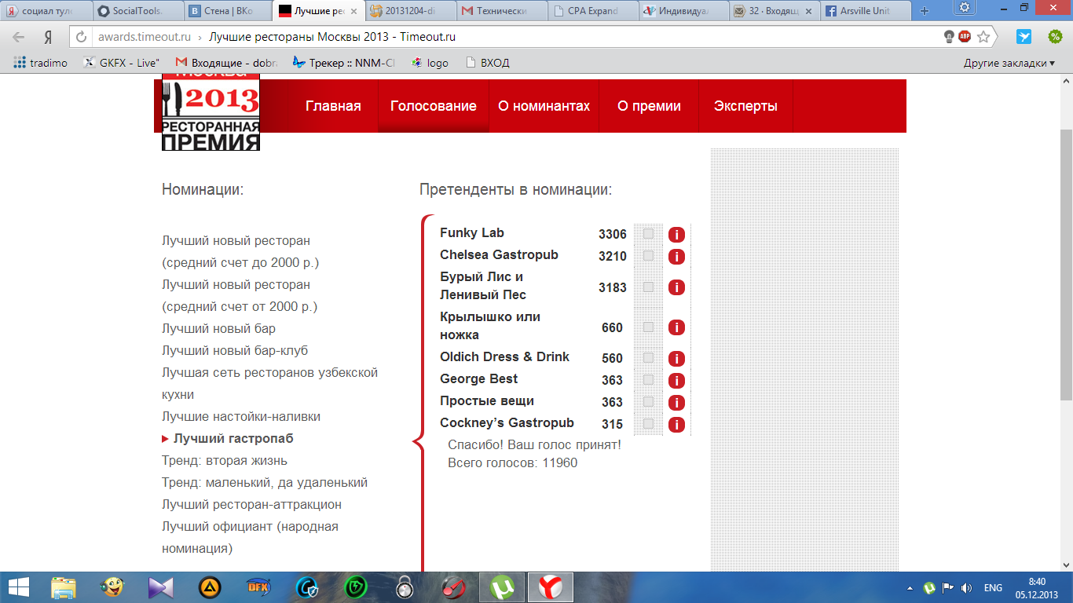
Task: Select nomination Лучший гастропаб
Action: coord(233,438)
